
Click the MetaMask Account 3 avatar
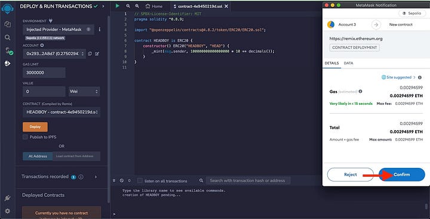331,24
